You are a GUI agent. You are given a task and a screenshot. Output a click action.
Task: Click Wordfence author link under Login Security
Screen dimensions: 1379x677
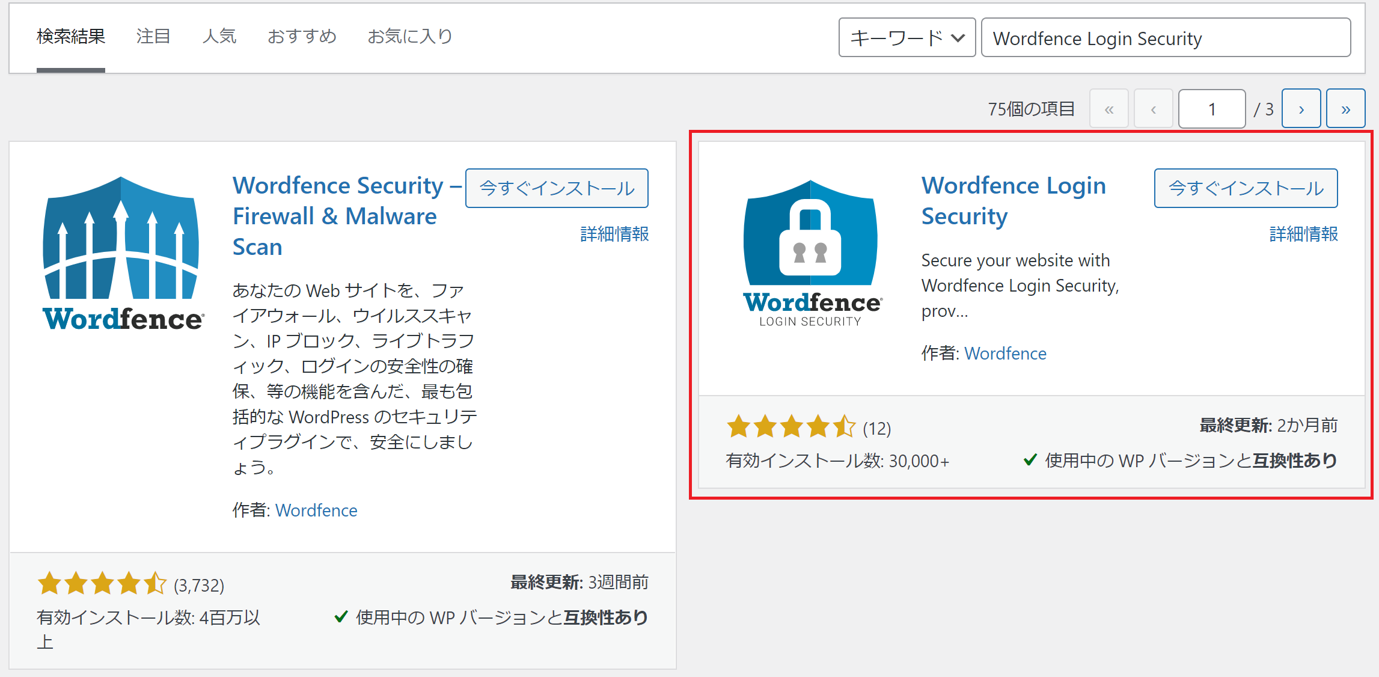point(1005,354)
